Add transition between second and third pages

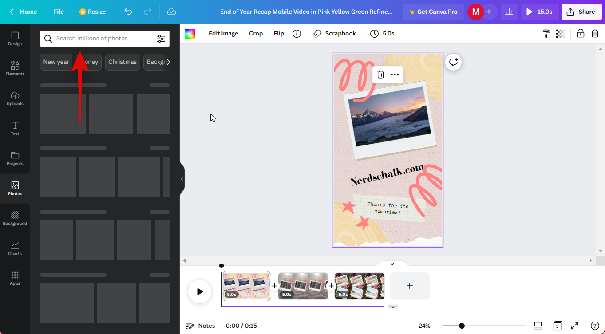click(331, 286)
